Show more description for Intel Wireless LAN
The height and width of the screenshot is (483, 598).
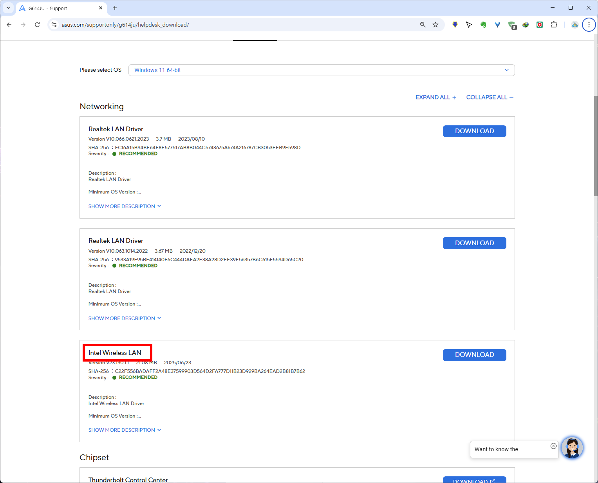[125, 430]
